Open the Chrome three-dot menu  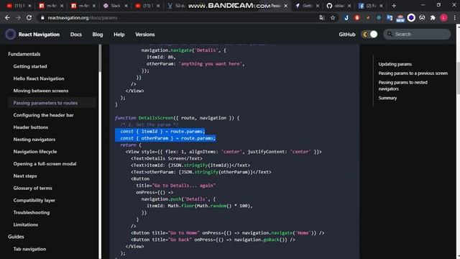(454, 17)
